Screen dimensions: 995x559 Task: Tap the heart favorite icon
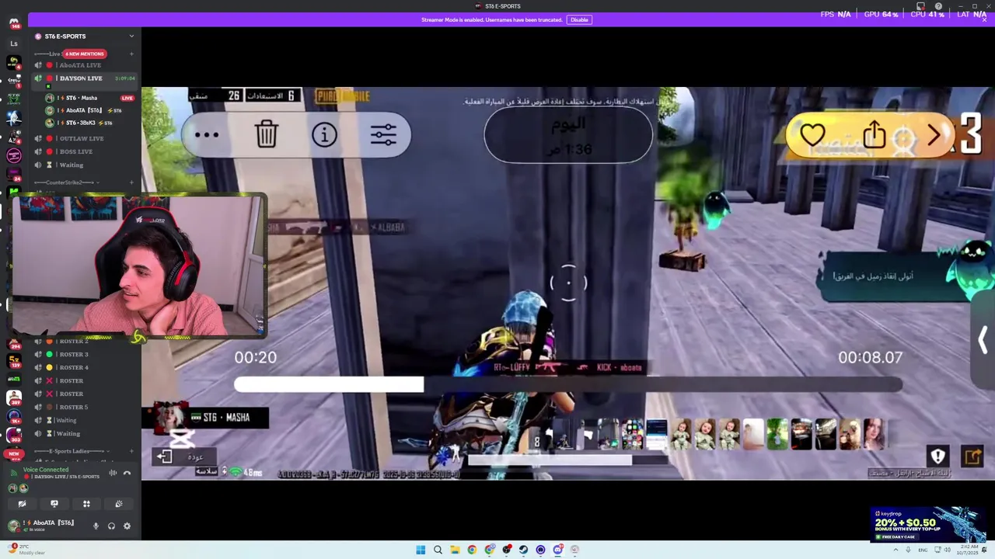(812, 135)
